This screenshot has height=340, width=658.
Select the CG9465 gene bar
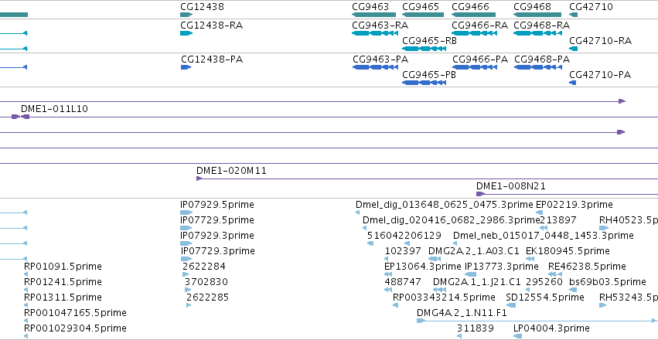tap(423, 15)
